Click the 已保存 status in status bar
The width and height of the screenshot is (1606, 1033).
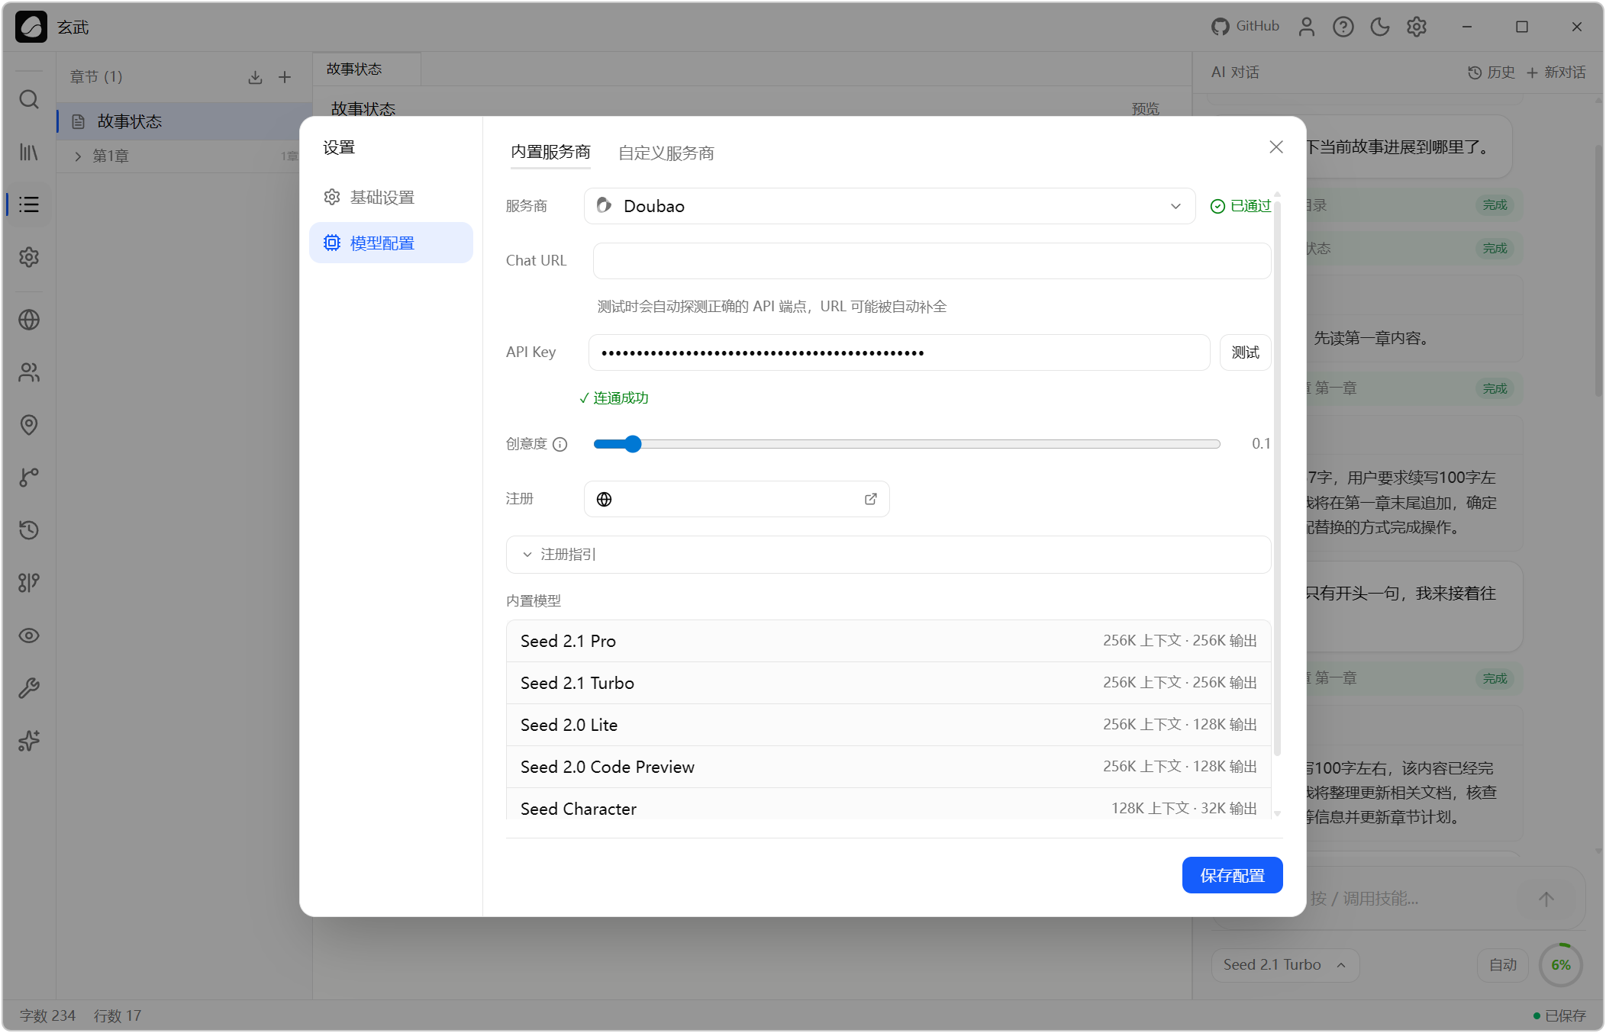[x=1559, y=1016]
